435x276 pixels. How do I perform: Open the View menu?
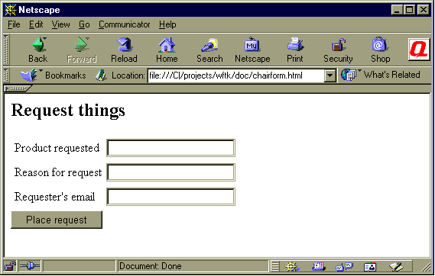[60, 24]
